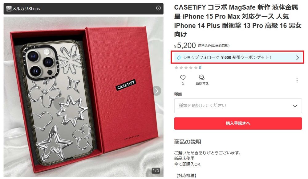Screen dimensions: 308x179
Task: Click the 1/5 image counter badge
Action: [156, 170]
